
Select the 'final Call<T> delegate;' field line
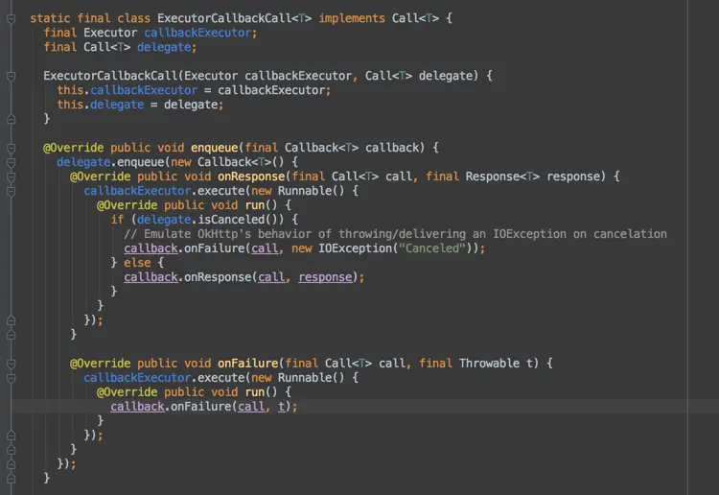(120, 47)
